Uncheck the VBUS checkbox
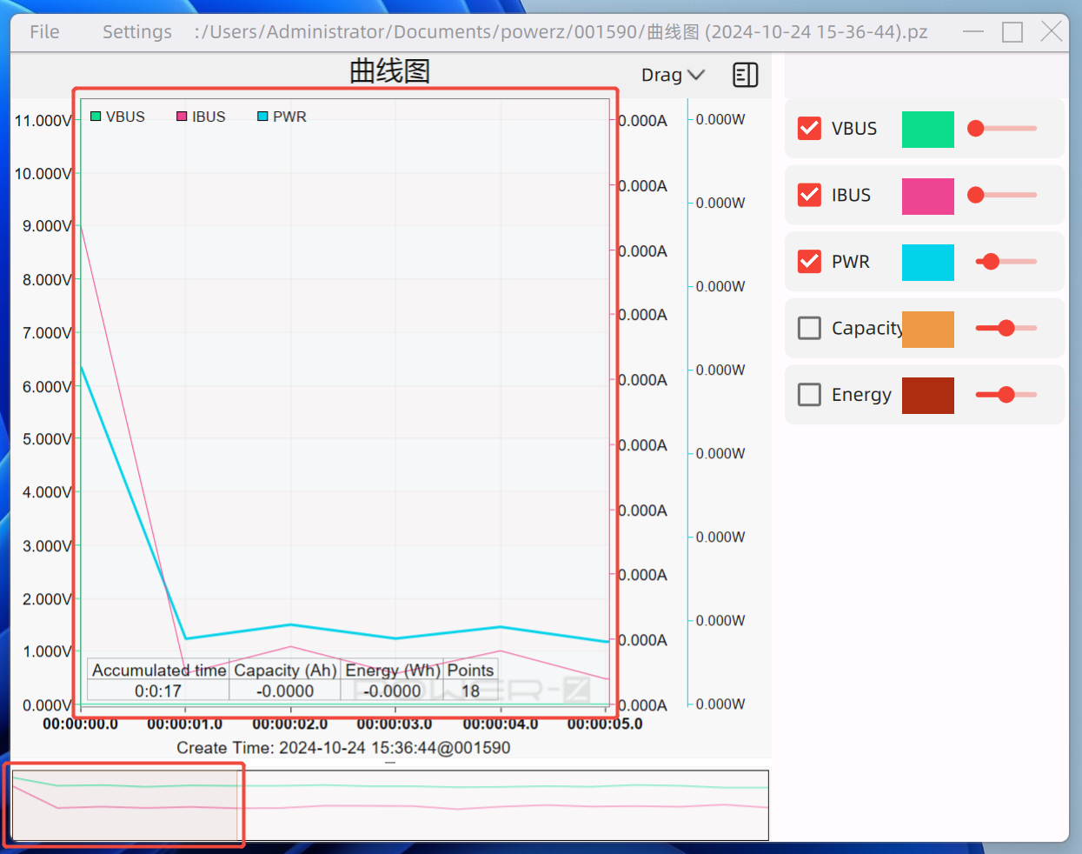This screenshot has height=854, width=1082. 809,129
